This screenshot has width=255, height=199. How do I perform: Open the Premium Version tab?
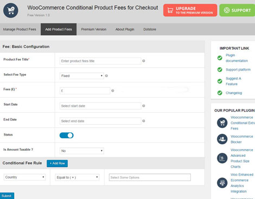coord(94,29)
